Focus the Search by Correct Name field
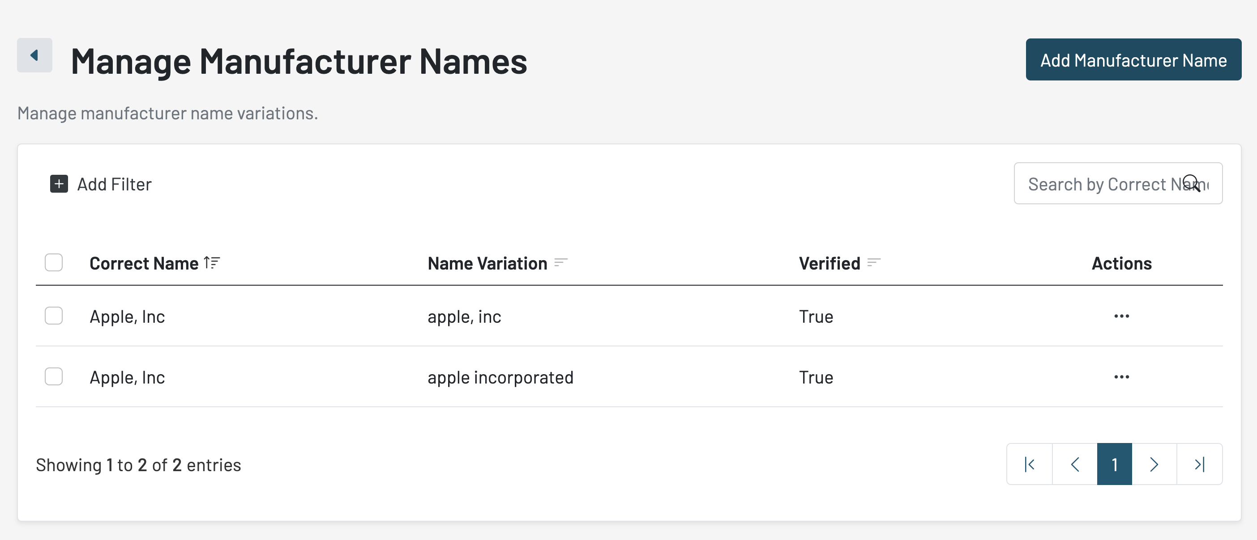Image resolution: width=1257 pixels, height=540 pixels. click(x=1098, y=184)
